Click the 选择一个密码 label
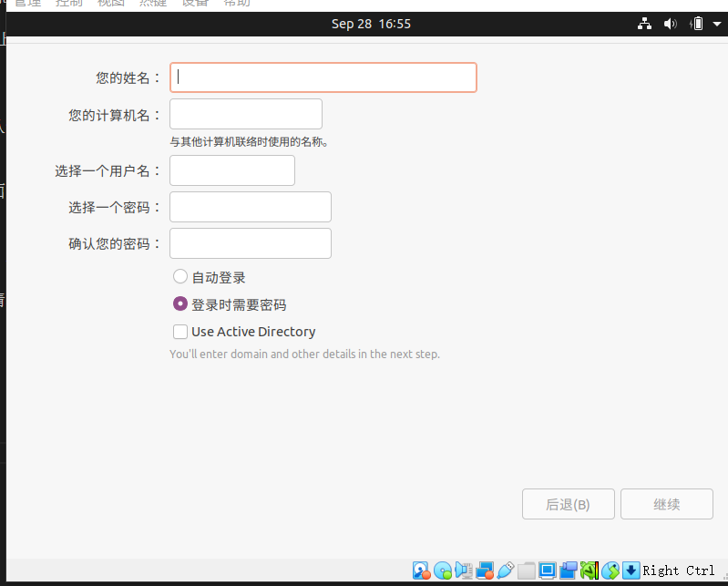 pos(115,207)
